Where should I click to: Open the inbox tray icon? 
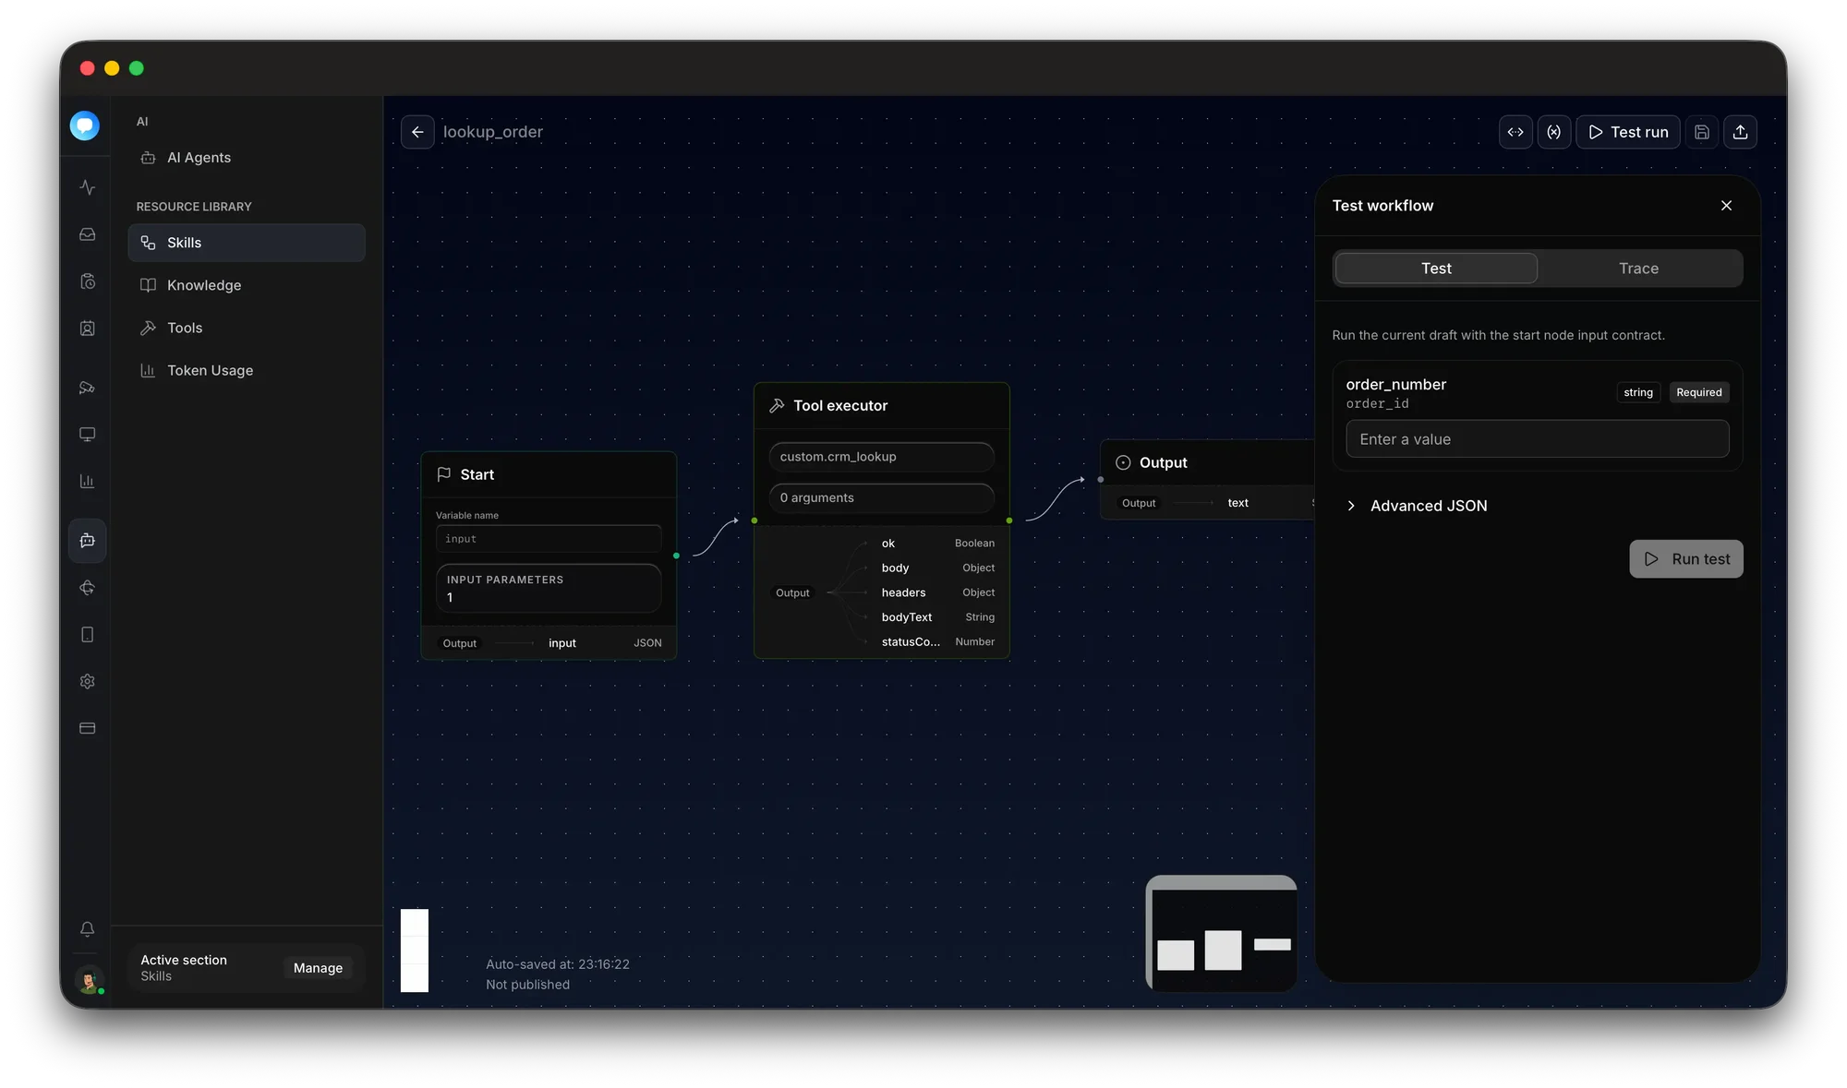[x=88, y=234]
